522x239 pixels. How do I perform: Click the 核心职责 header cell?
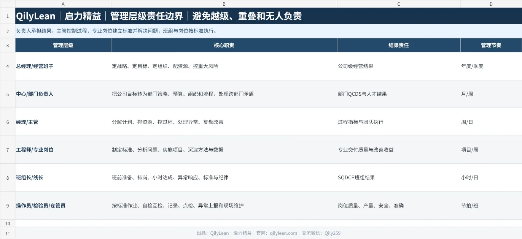tap(224, 45)
